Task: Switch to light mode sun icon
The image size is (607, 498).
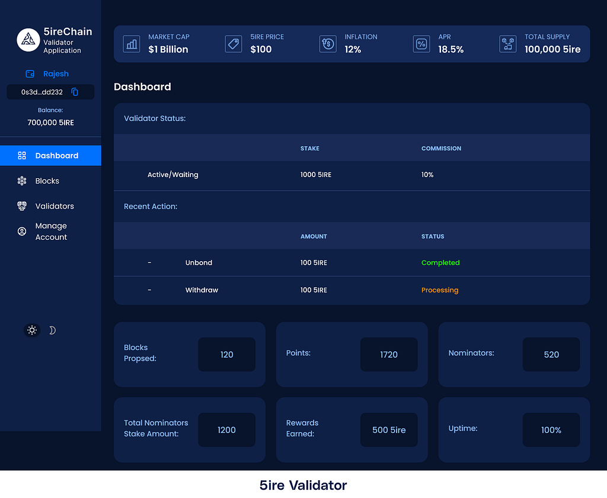Action: 32,330
